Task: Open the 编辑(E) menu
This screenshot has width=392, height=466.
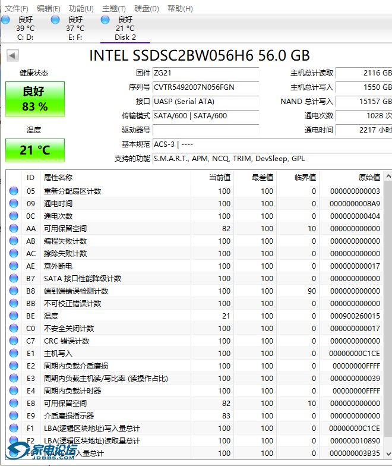Action: pos(49,8)
